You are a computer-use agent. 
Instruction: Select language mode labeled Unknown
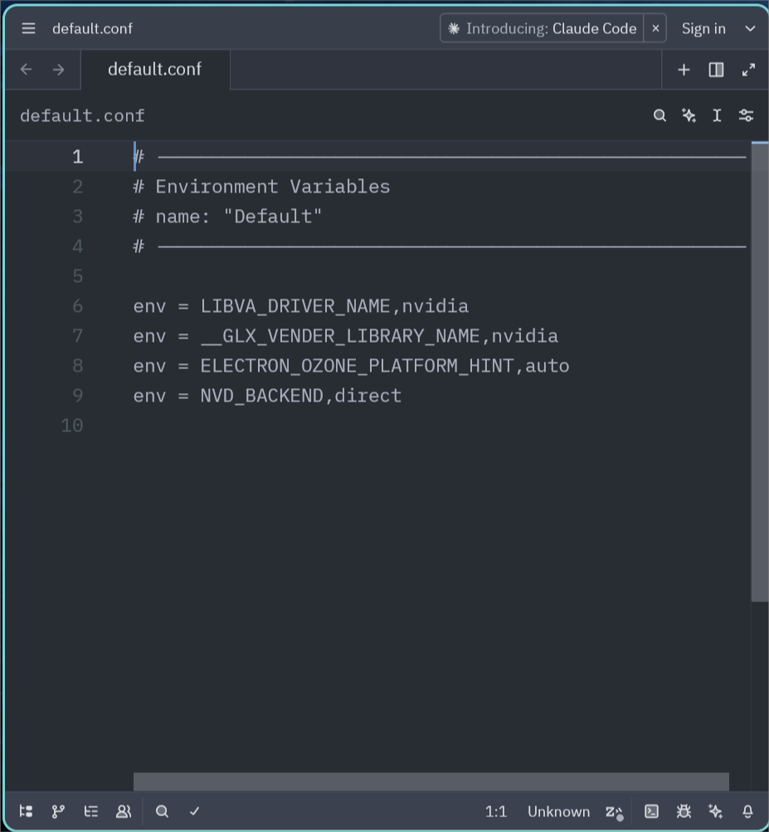coord(558,811)
